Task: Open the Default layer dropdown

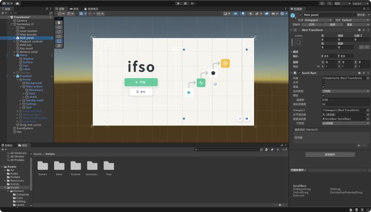Action: (355, 20)
